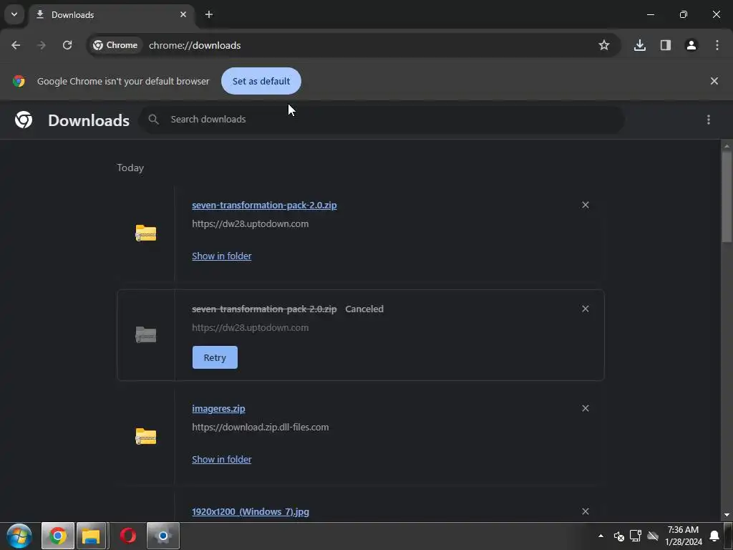
Task: Open imageres.zip file link
Action: pyautogui.click(x=218, y=408)
